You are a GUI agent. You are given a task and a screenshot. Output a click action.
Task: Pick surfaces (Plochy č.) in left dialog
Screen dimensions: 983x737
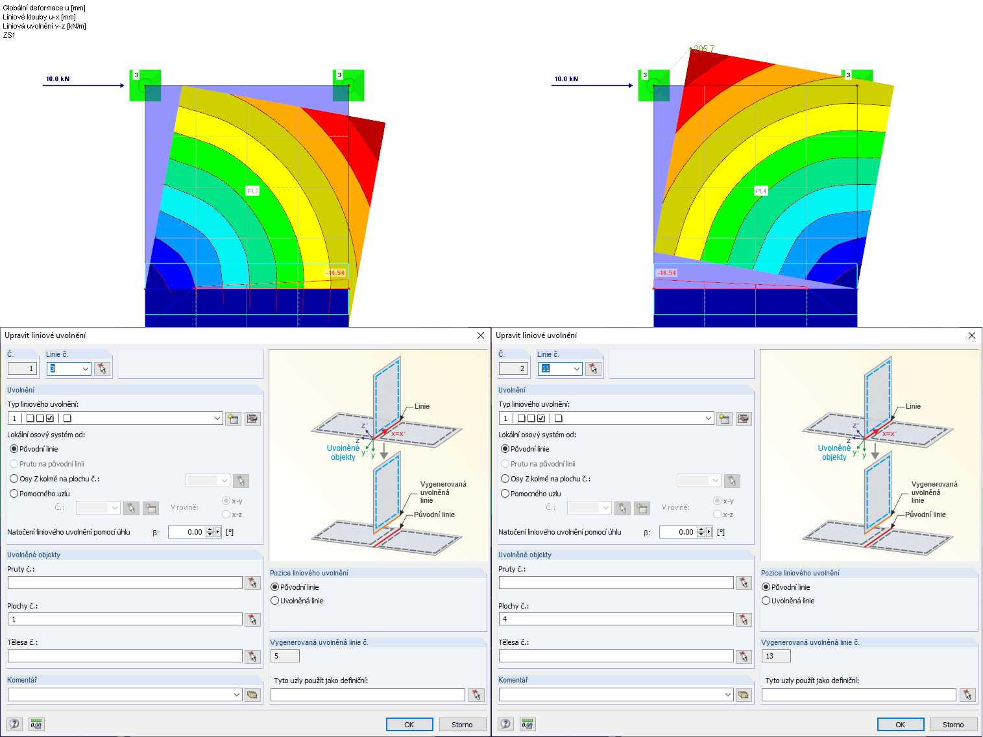[252, 619]
